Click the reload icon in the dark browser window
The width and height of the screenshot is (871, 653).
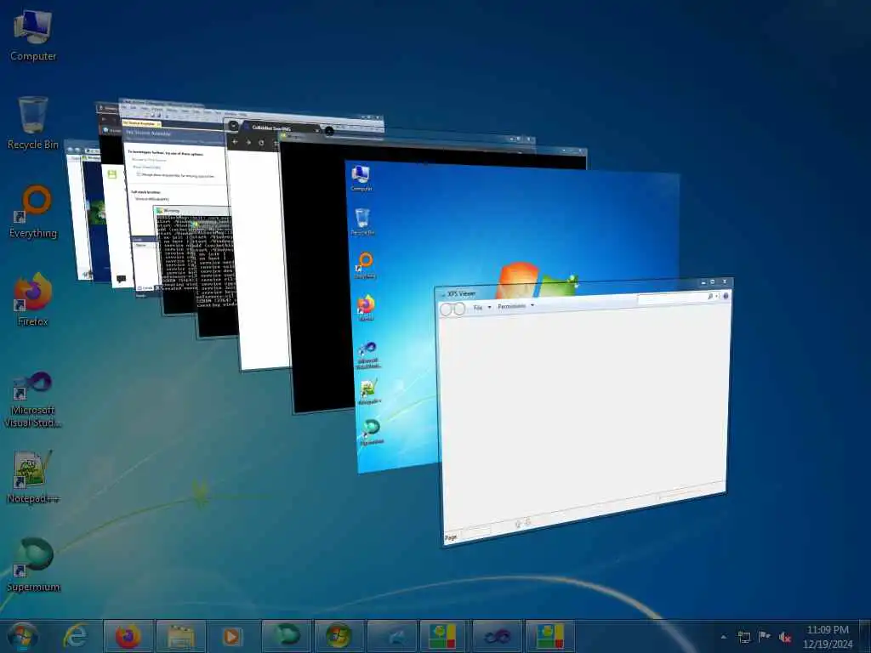261,143
